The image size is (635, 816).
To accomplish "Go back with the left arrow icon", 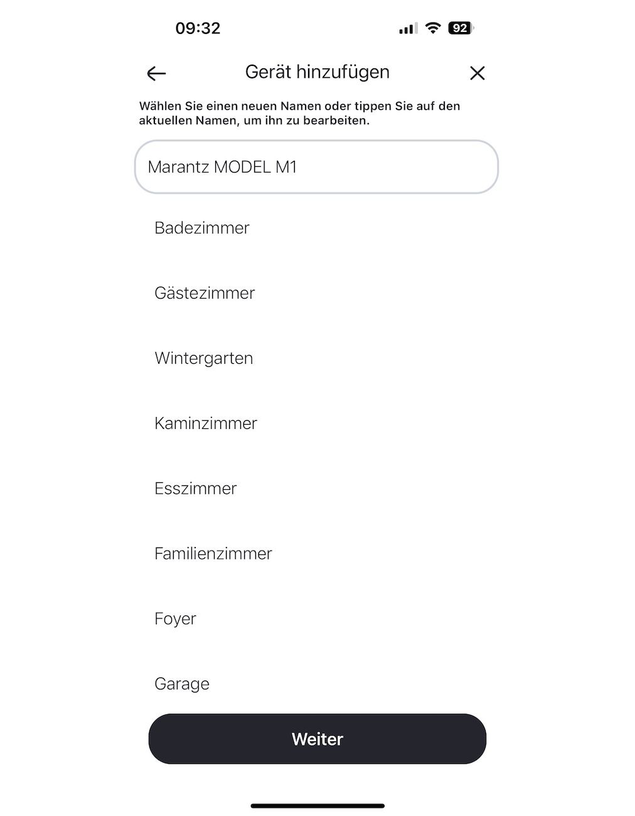I will tap(156, 73).
